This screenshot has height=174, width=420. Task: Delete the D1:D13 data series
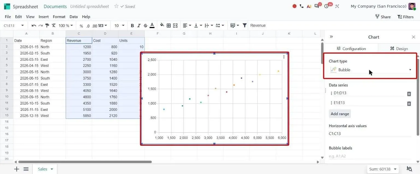click(409, 94)
